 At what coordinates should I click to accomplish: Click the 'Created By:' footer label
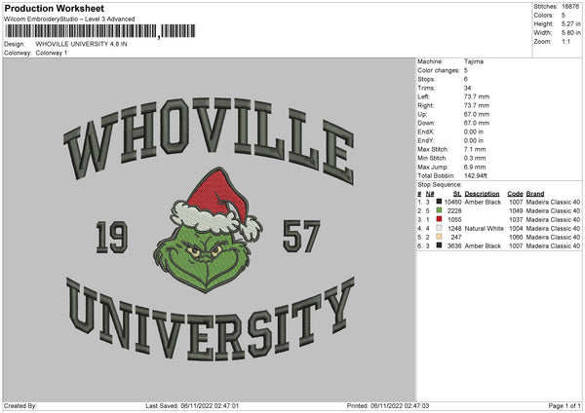[20, 405]
